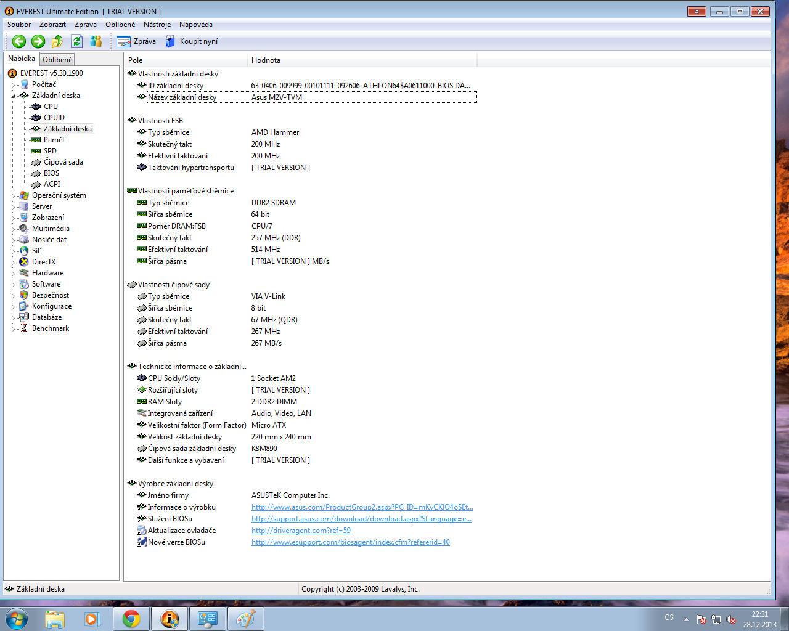Switch to the Oblíbené tab in sidebar
This screenshot has width=789, height=631.
[x=57, y=60]
